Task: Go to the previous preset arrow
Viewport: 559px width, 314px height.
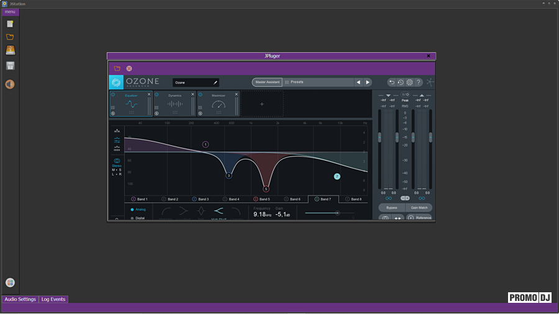Action: point(358,83)
